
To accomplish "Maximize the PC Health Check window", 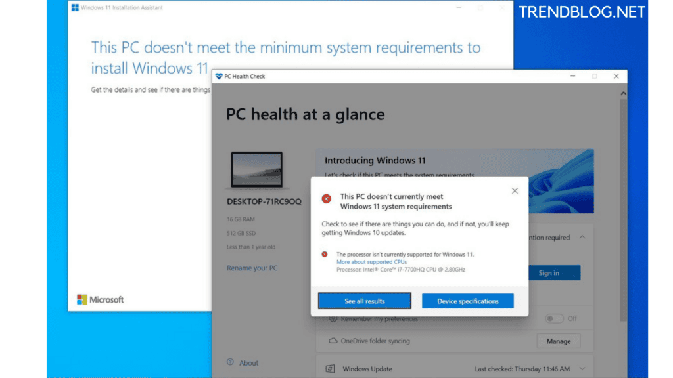I will (x=594, y=76).
